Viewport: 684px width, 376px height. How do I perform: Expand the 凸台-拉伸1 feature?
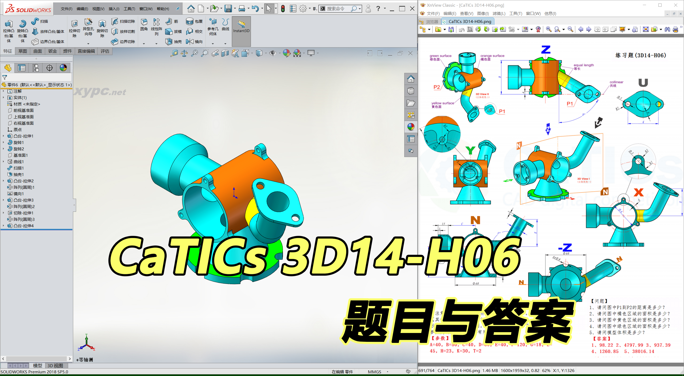pos(3,136)
